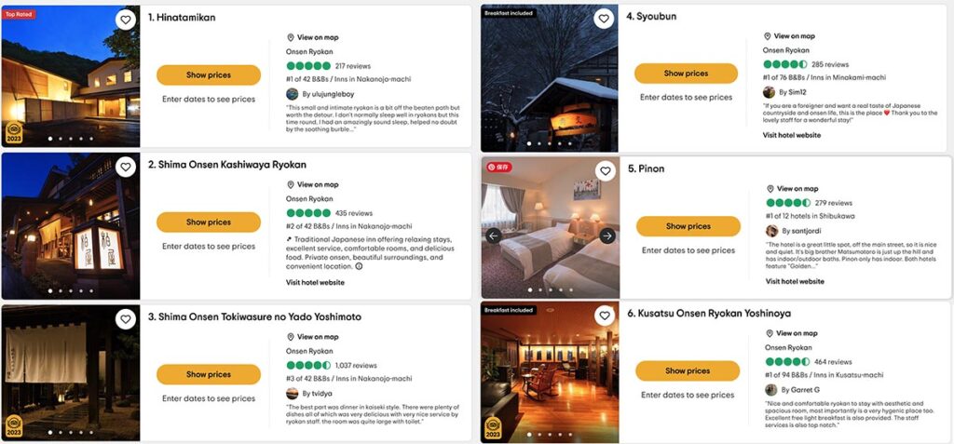Open the Shima Onsen Kashiwaya Ryokan title
The height and width of the screenshot is (444, 954).
point(227,165)
